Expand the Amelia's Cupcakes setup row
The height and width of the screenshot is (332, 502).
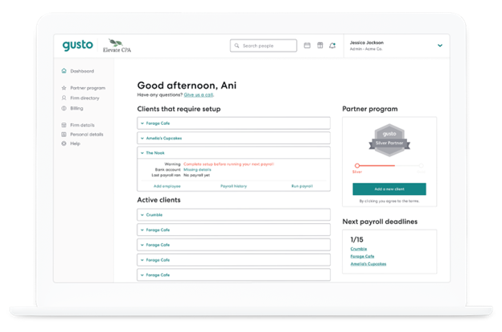tap(234, 139)
